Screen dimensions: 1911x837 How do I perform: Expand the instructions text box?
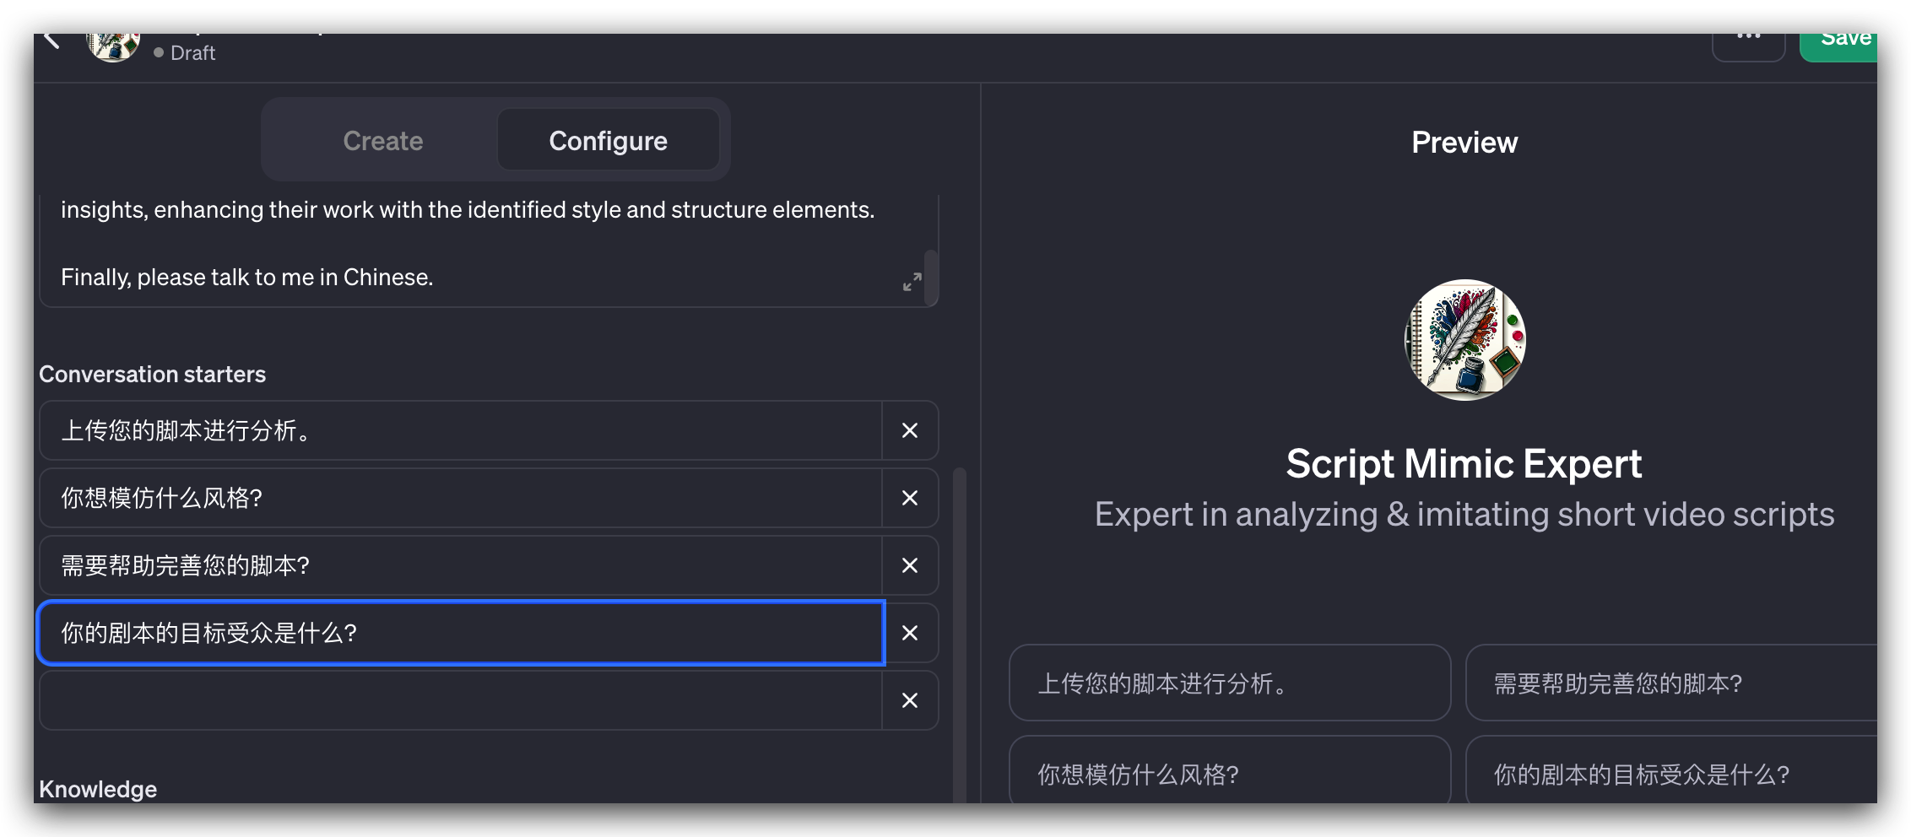coord(912,282)
